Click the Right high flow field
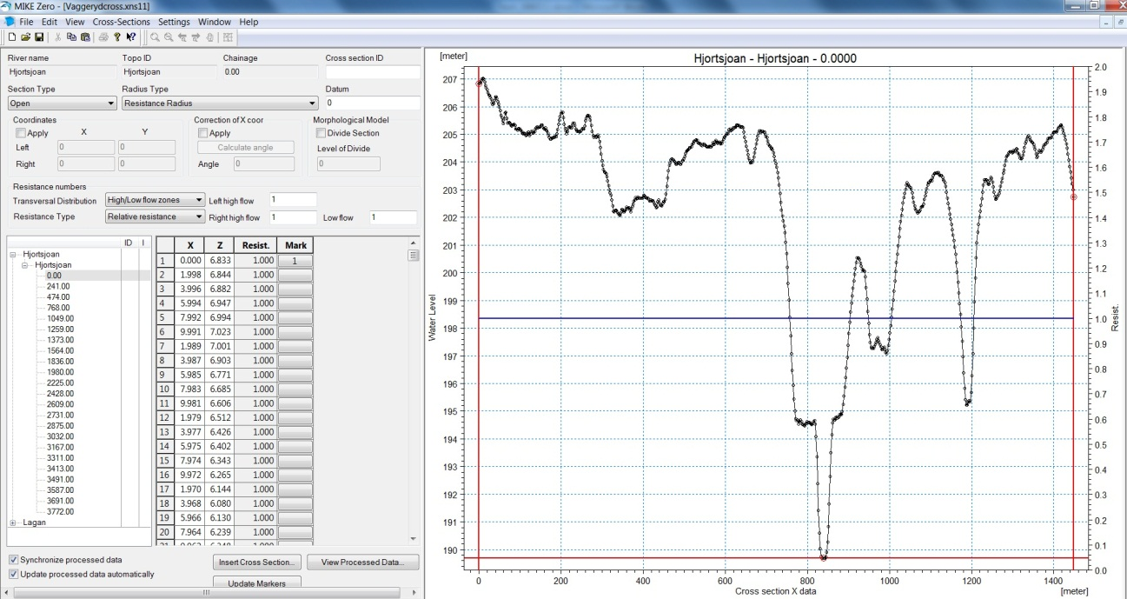Image resolution: width=1127 pixels, height=599 pixels. [293, 217]
